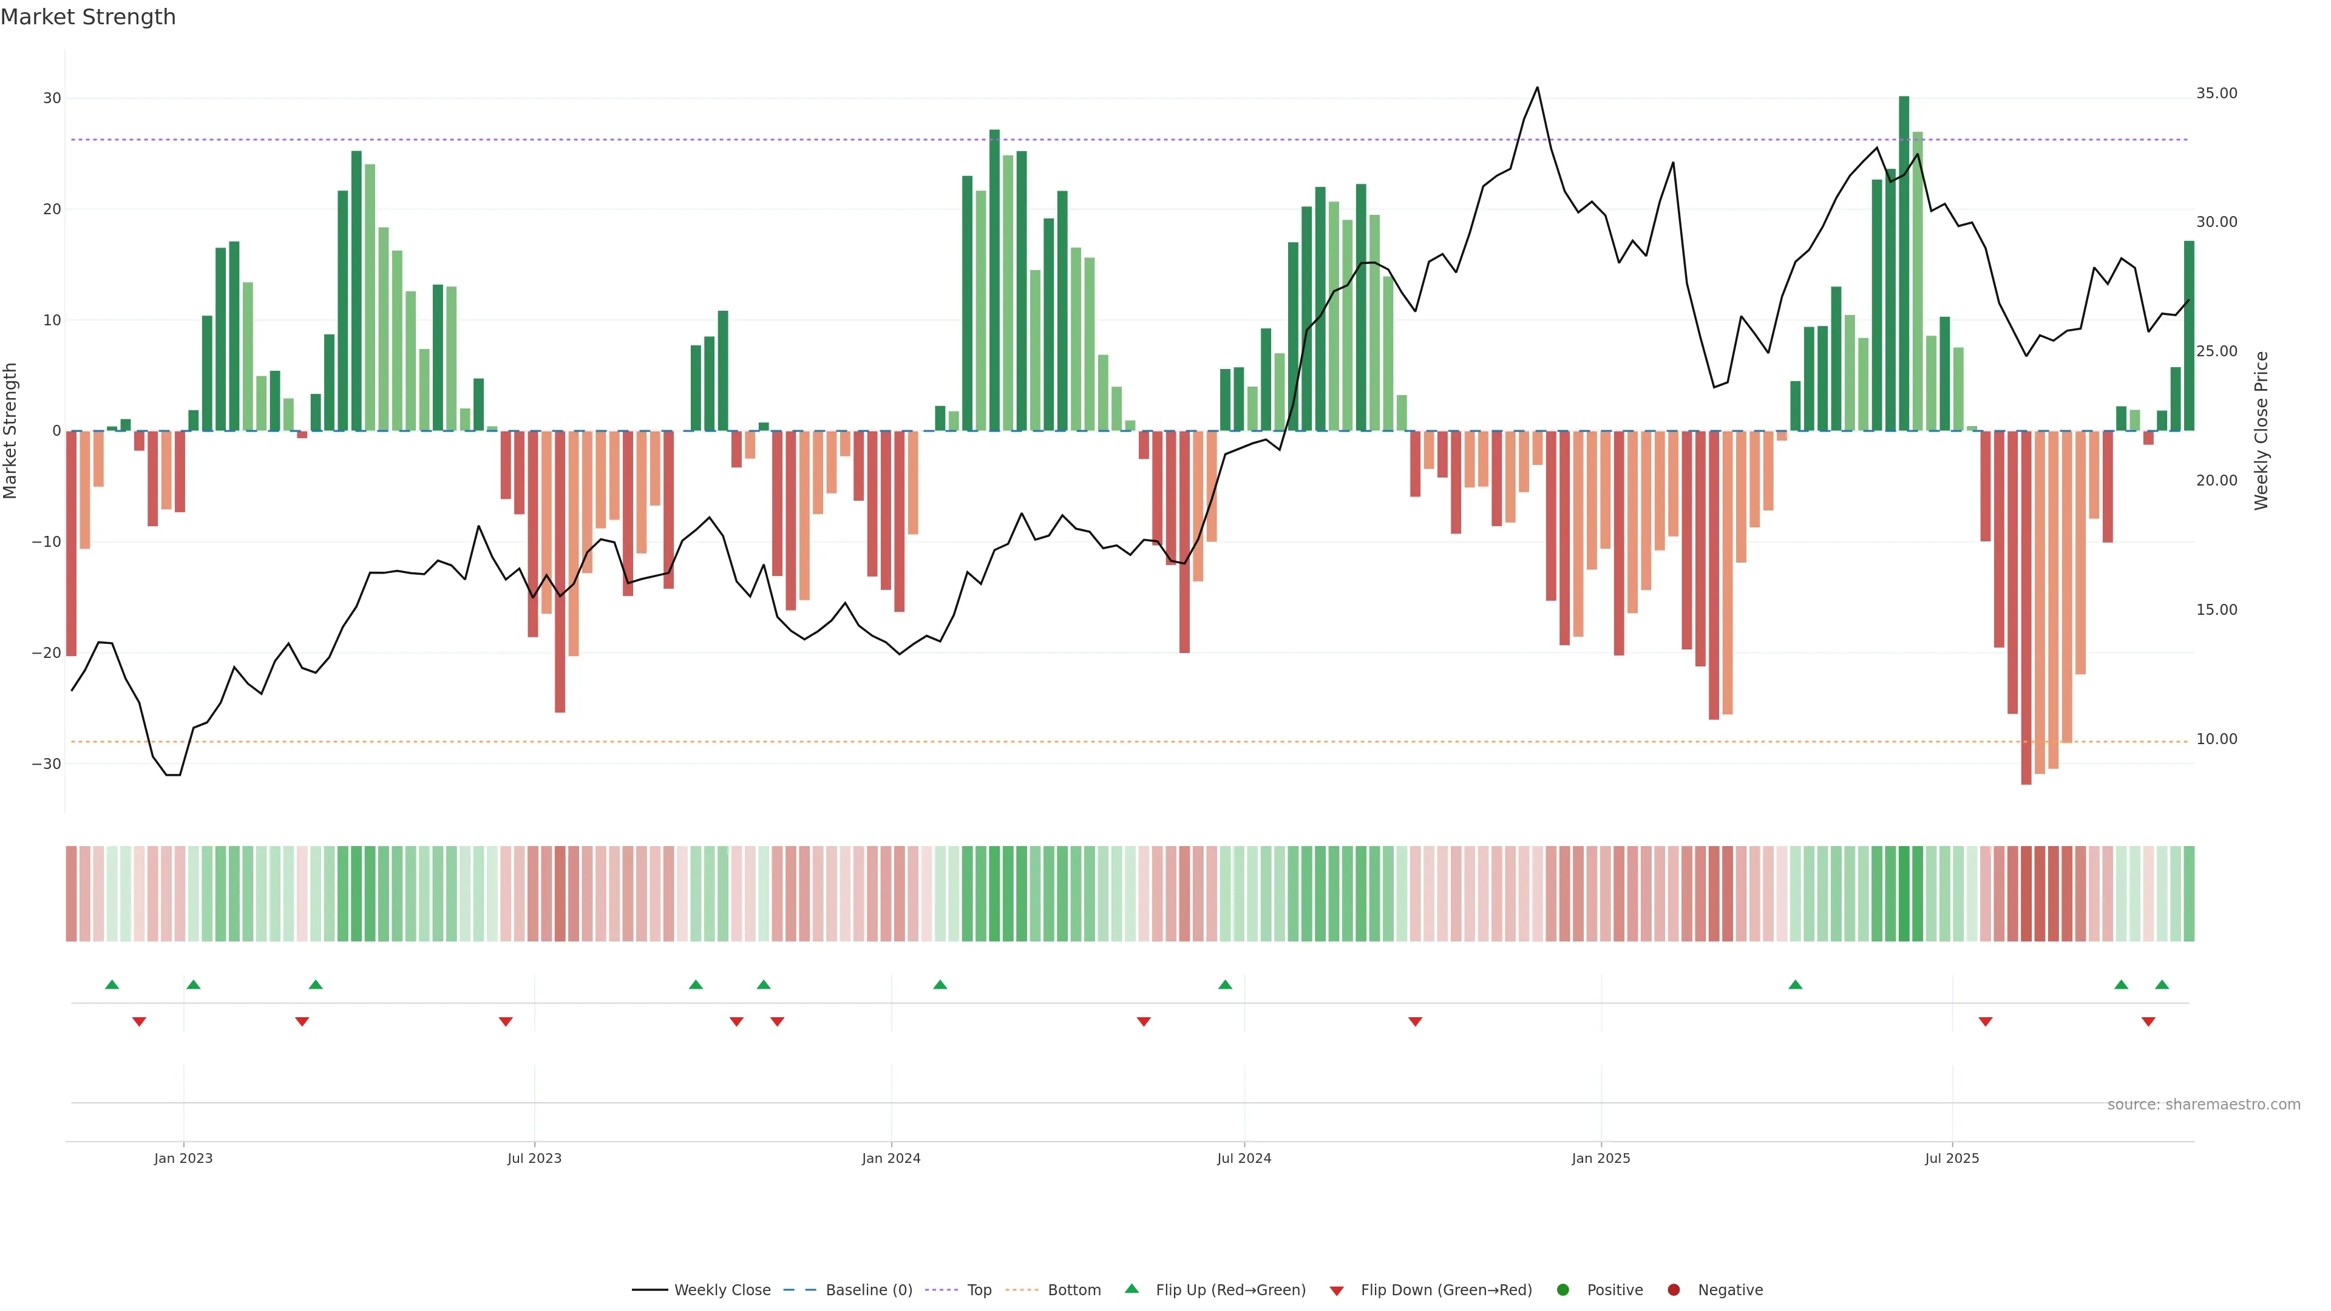Click the Flip Down red triangle legend icon
The image size is (2331, 1311).
[1337, 1291]
